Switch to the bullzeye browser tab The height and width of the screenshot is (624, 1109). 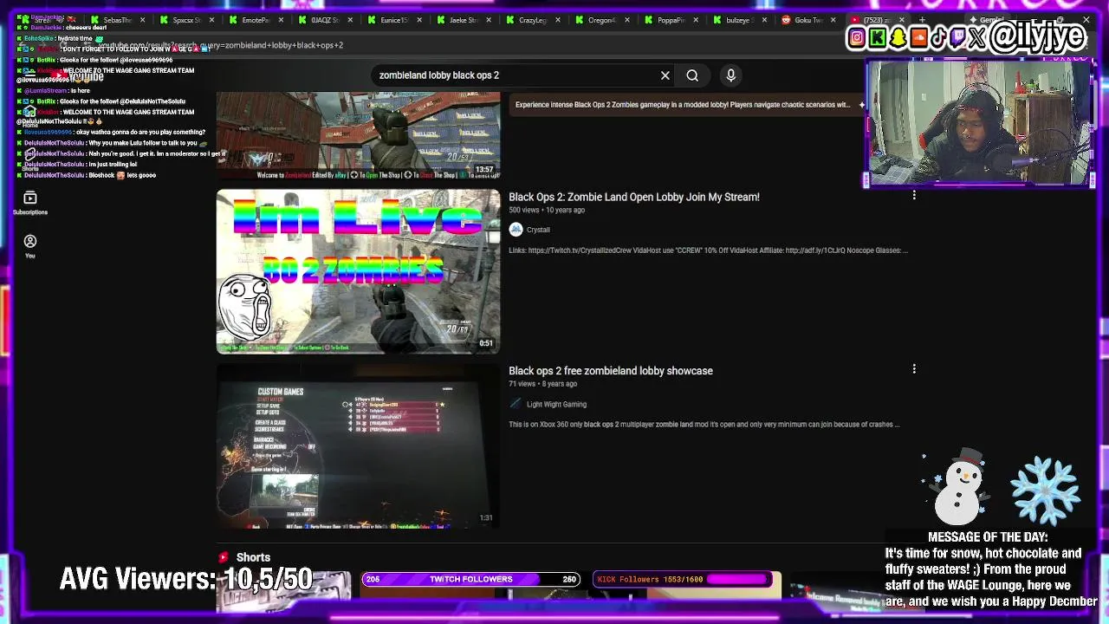[x=740, y=20]
